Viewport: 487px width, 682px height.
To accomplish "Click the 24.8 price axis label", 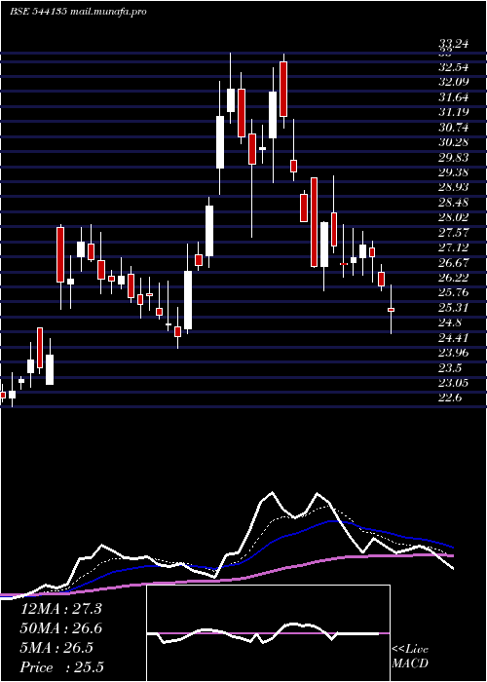I will point(450,322).
